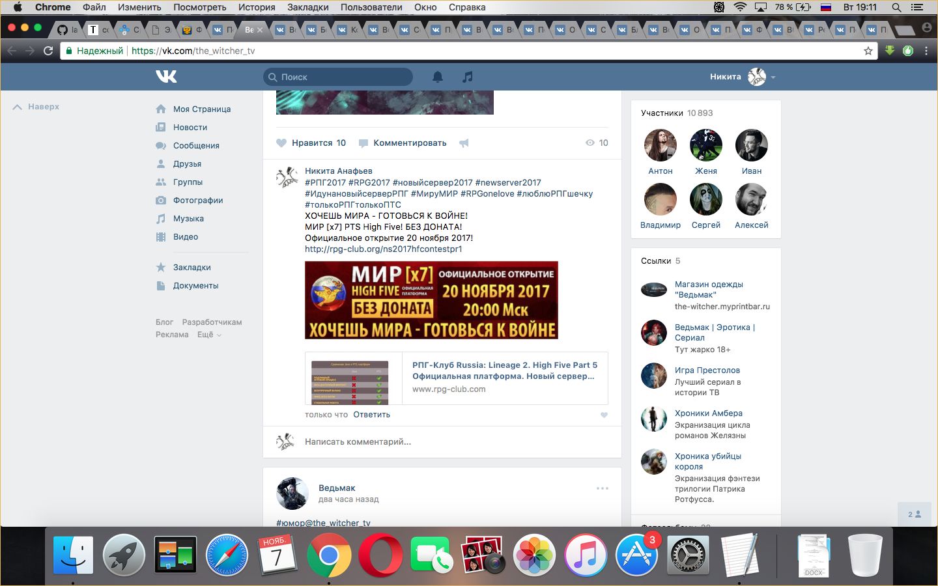Open the Окно menu
This screenshot has width=938, height=586.
[425, 7]
